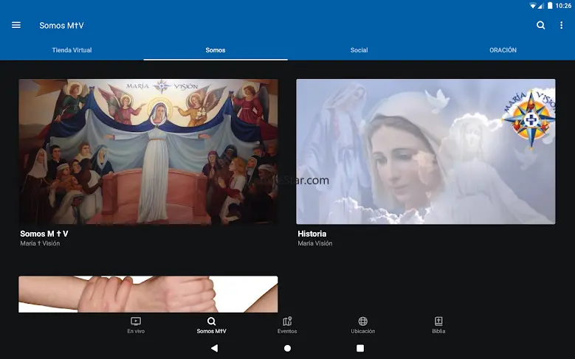Switch to the Social tab
Screen dimensions: 575x359
[359, 50]
